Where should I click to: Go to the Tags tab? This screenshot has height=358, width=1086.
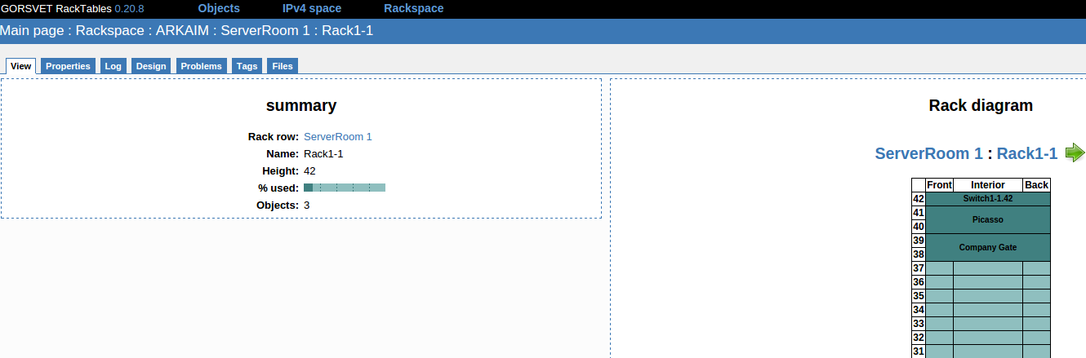[x=247, y=66]
